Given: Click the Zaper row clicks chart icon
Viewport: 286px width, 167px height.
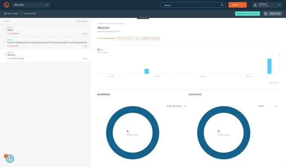Looking at the screenshot, I should pos(86,34).
